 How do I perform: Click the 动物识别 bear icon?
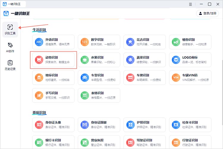39,60
